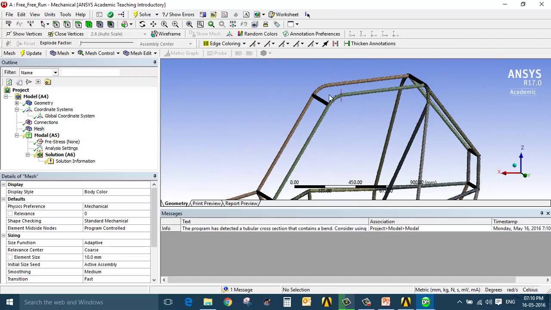This screenshot has width=551, height=310.
Task: Switch to the Print Preview tab
Action: (206, 203)
